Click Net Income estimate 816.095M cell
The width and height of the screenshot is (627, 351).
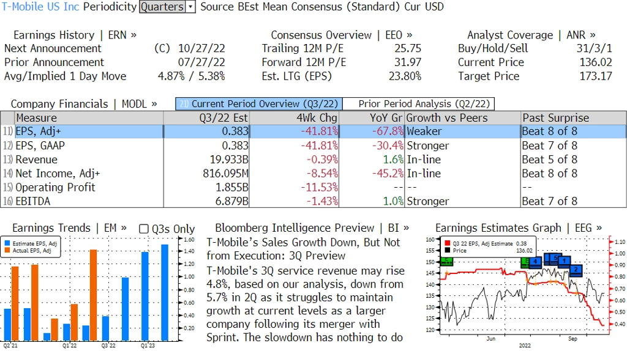(206, 173)
